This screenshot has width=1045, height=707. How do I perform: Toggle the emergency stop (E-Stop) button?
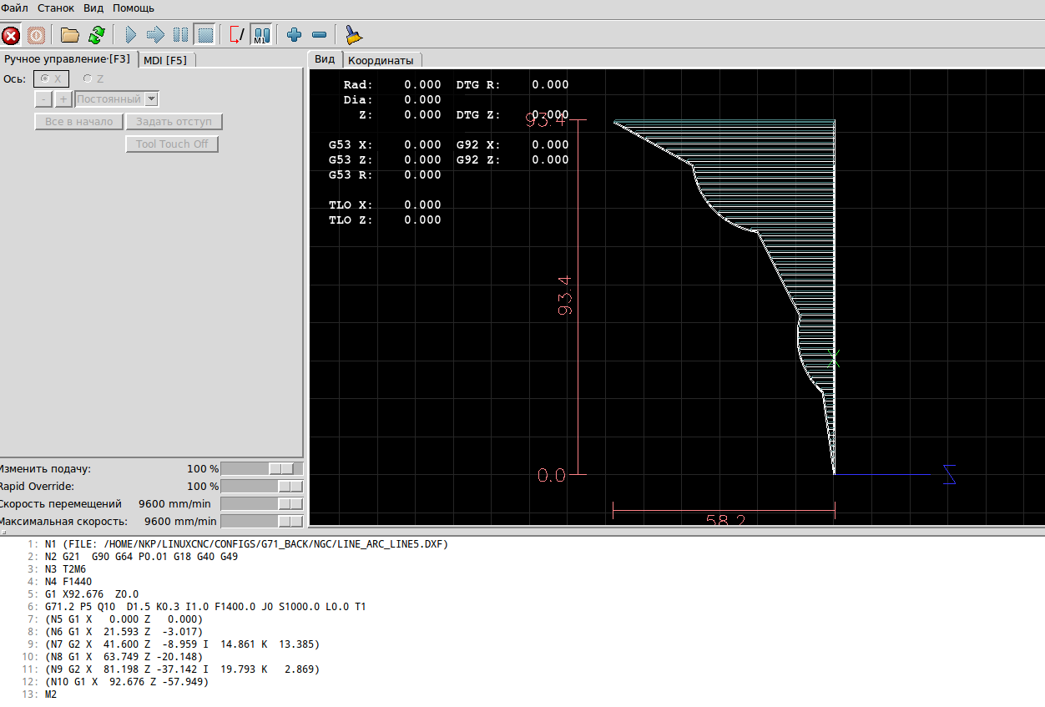point(11,35)
